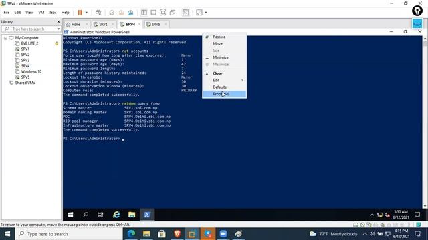Pause the virtual machine with the pause button
Viewport: 428px width, 240px height.
click(80, 13)
